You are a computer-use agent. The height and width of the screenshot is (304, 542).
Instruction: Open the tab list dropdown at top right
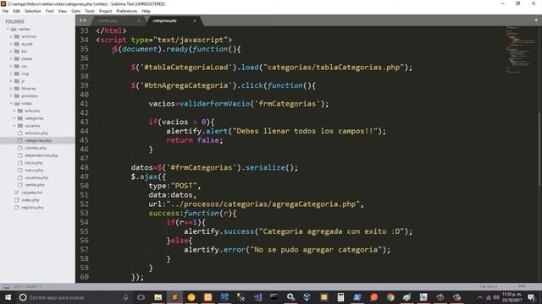(536, 20)
